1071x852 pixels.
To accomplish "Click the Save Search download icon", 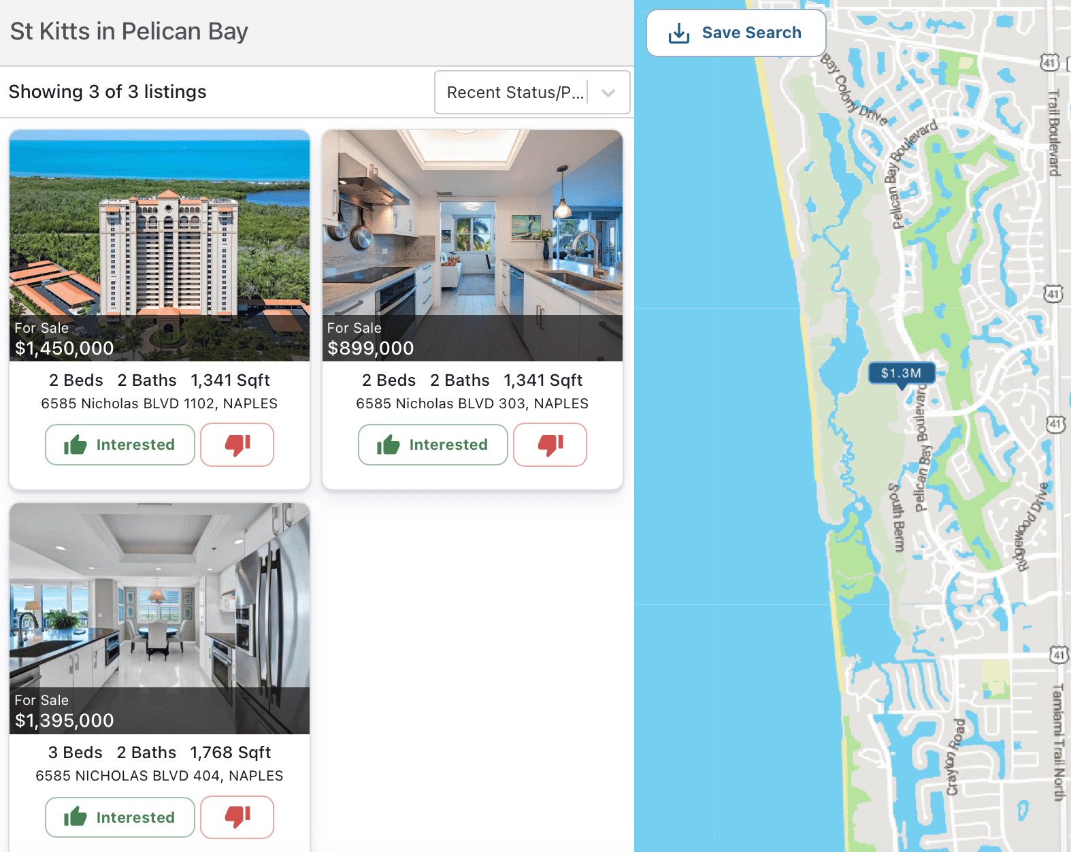I will coord(679,33).
